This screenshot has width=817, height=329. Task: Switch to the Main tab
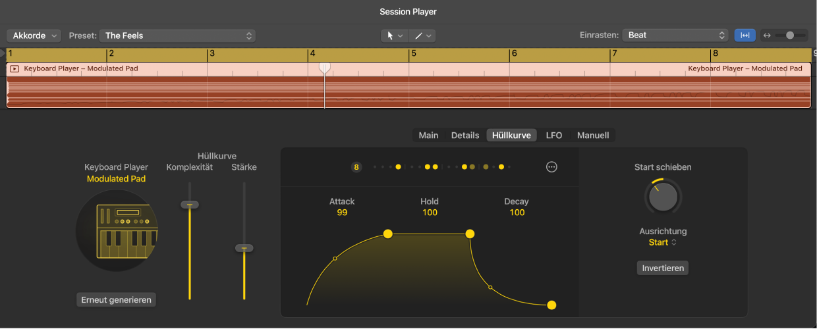pos(428,136)
